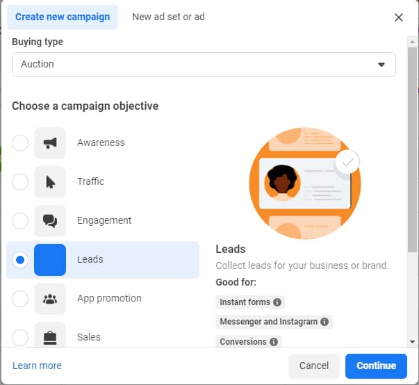Click the blue Leads icon tile
Screen dimensions: 419x385
click(x=50, y=260)
